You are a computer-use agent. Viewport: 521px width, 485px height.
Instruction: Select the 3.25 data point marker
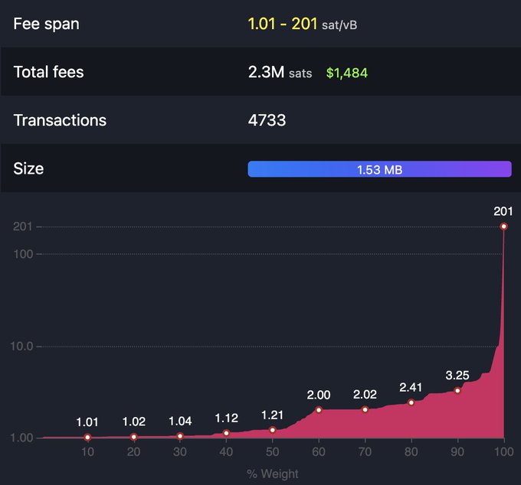[457, 390]
